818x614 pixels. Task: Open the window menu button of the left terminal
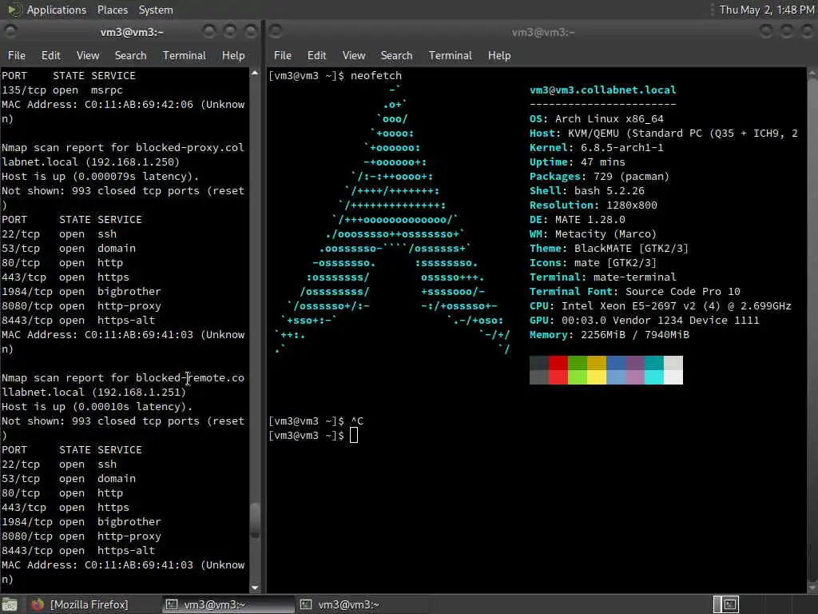coord(10,32)
